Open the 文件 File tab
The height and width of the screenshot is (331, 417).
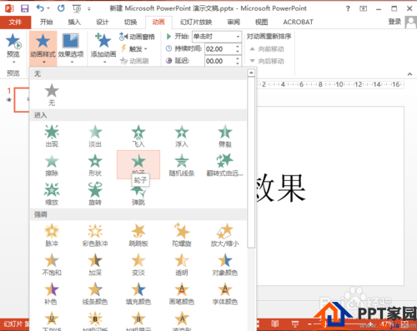(x=15, y=22)
